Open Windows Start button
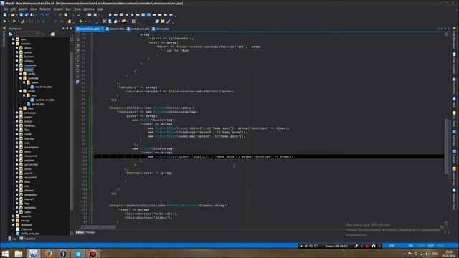This screenshot has width=459, height=258. pos(5,253)
